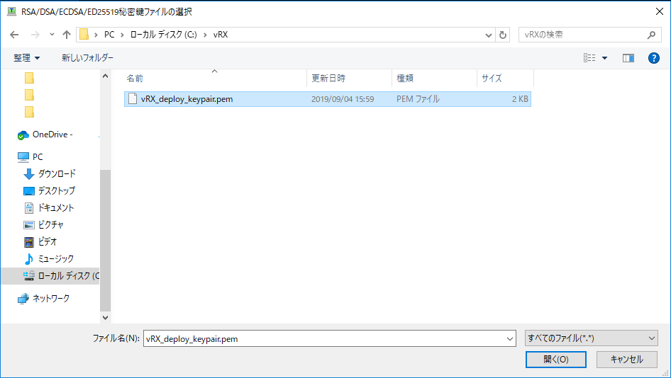Expand the address bar history dropdown

(489, 35)
